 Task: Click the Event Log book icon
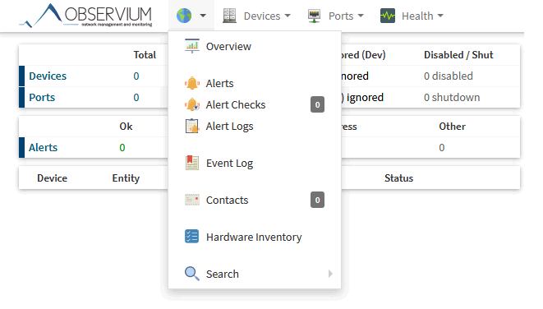[x=192, y=163]
